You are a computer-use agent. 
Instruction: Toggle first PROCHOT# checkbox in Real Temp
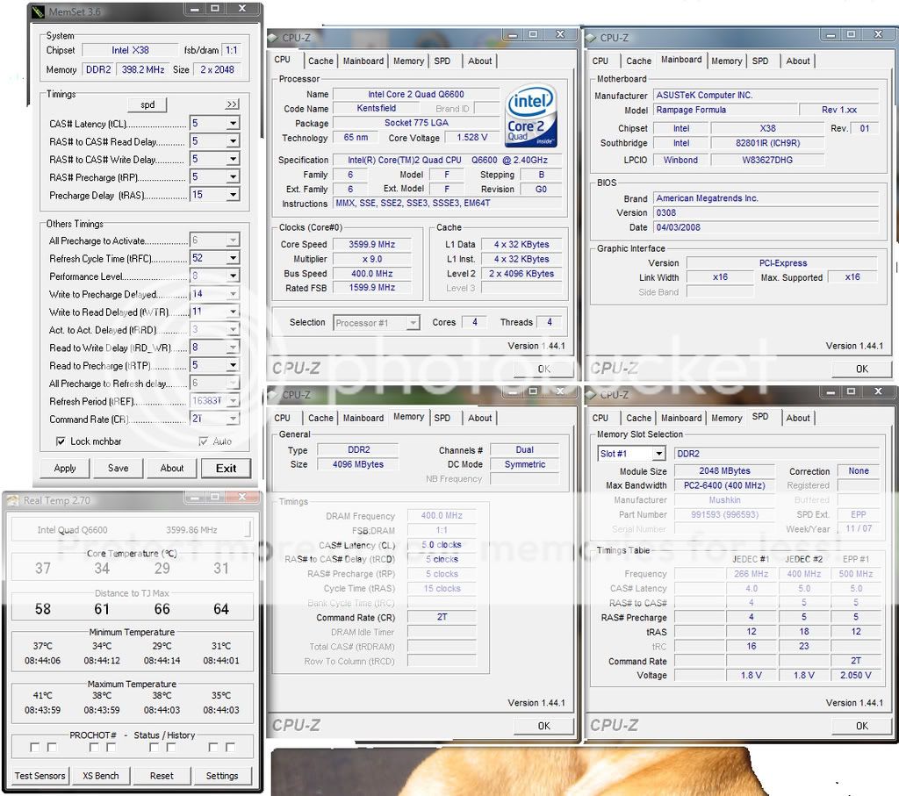click(34, 747)
